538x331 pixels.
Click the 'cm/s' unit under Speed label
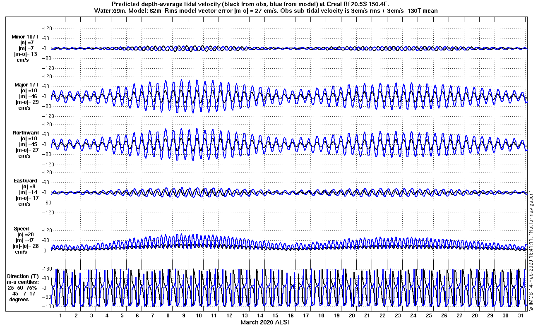click(21, 252)
